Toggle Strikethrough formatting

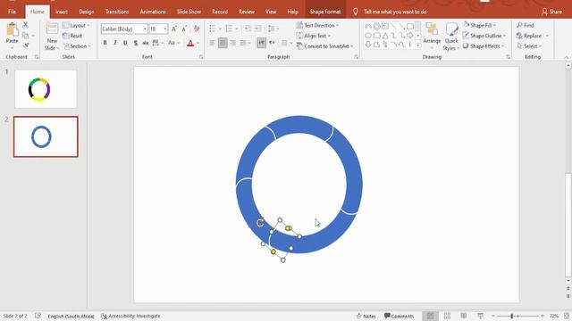[x=145, y=43]
